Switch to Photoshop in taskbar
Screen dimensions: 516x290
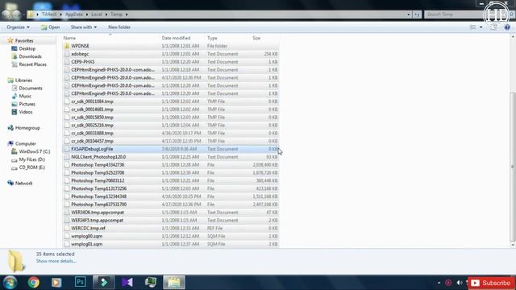coord(81,282)
